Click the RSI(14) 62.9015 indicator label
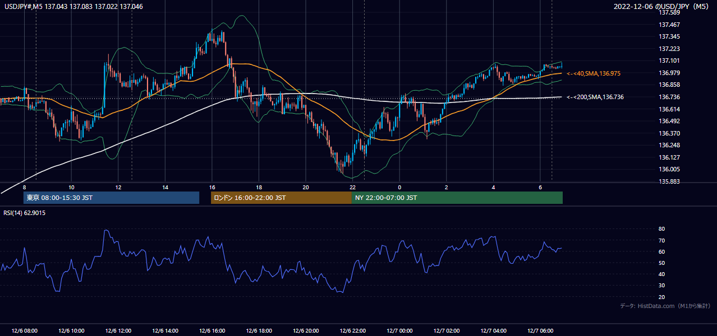 (25, 213)
